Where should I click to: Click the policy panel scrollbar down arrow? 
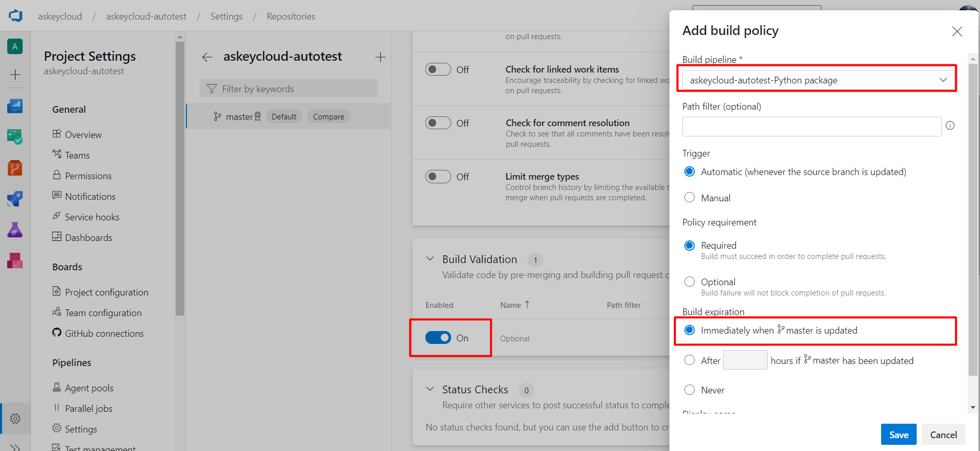[973, 408]
